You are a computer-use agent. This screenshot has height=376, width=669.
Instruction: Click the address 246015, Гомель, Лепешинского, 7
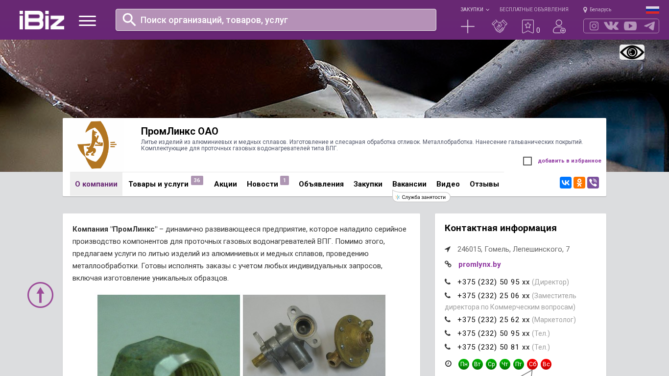tap(514, 249)
